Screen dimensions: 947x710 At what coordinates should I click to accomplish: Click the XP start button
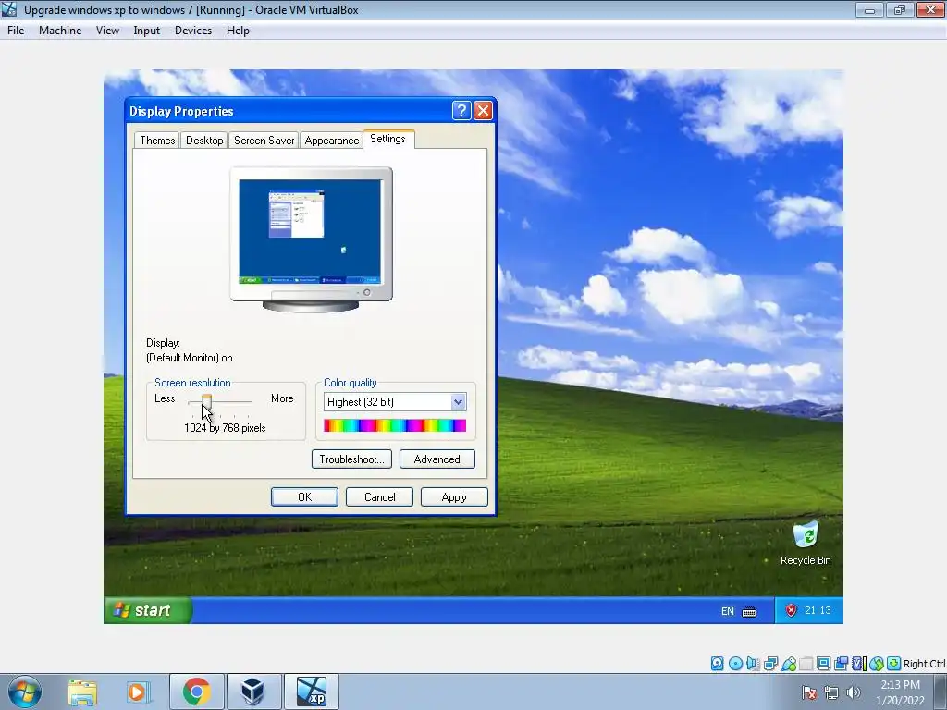tap(148, 610)
